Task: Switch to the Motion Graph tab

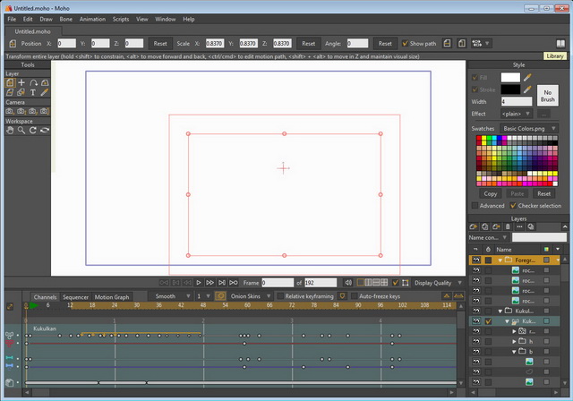Action: coord(112,296)
